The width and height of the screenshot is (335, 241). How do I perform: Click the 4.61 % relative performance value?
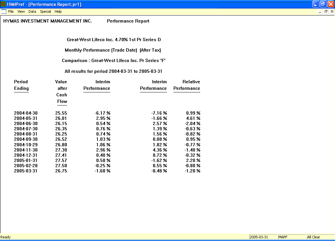pyautogui.click(x=193, y=118)
